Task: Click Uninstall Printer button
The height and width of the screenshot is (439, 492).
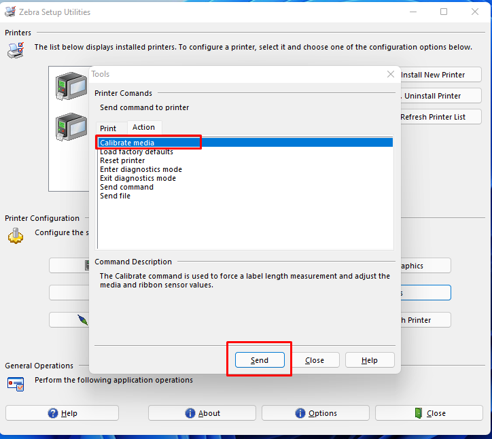Action: [x=441, y=96]
